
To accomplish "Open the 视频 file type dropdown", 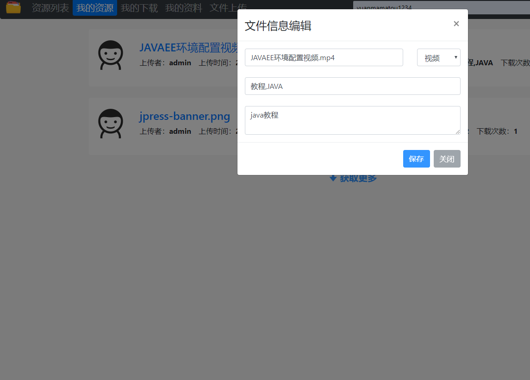I will click(438, 57).
